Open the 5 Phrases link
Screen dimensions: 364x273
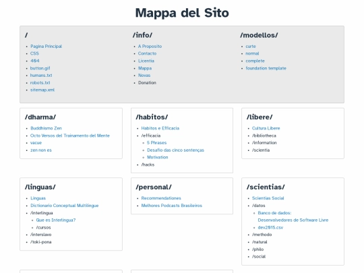(x=156, y=143)
